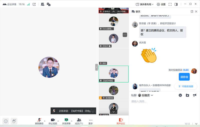Image resolution: width=200 pixels, height=127 pixels.
Task: Toggle the side panel icon in top bar
Action: (x=176, y=4)
